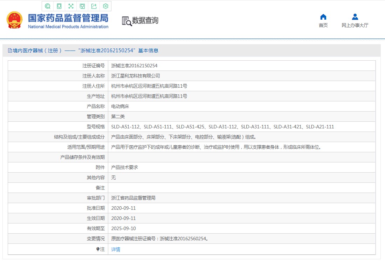Click the 适用范围 intended use description
This screenshot has height=261, width=385.
coord(216,147)
